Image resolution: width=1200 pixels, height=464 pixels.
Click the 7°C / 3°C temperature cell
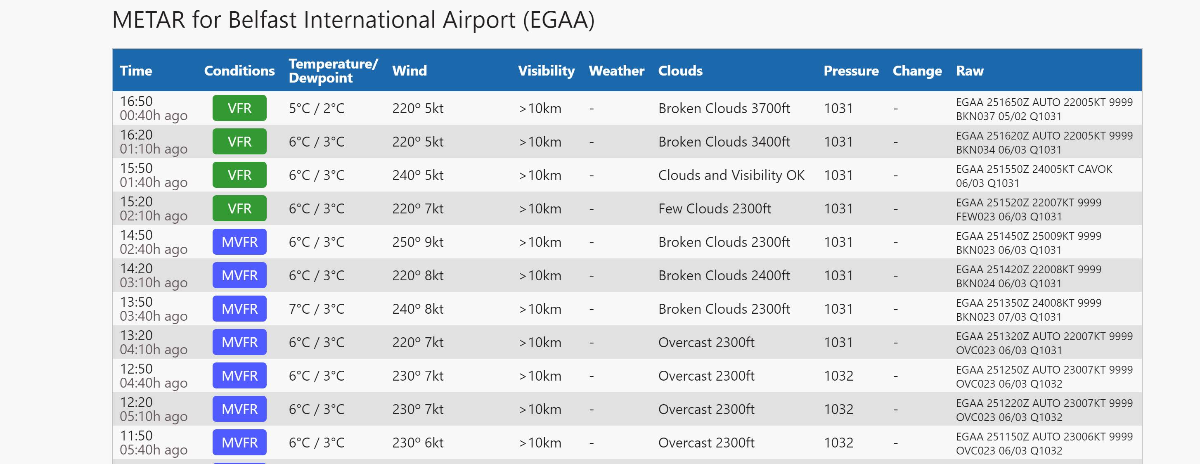(x=317, y=309)
